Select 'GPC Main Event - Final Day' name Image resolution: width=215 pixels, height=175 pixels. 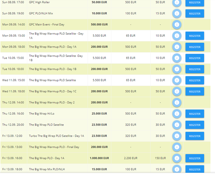click(47, 25)
